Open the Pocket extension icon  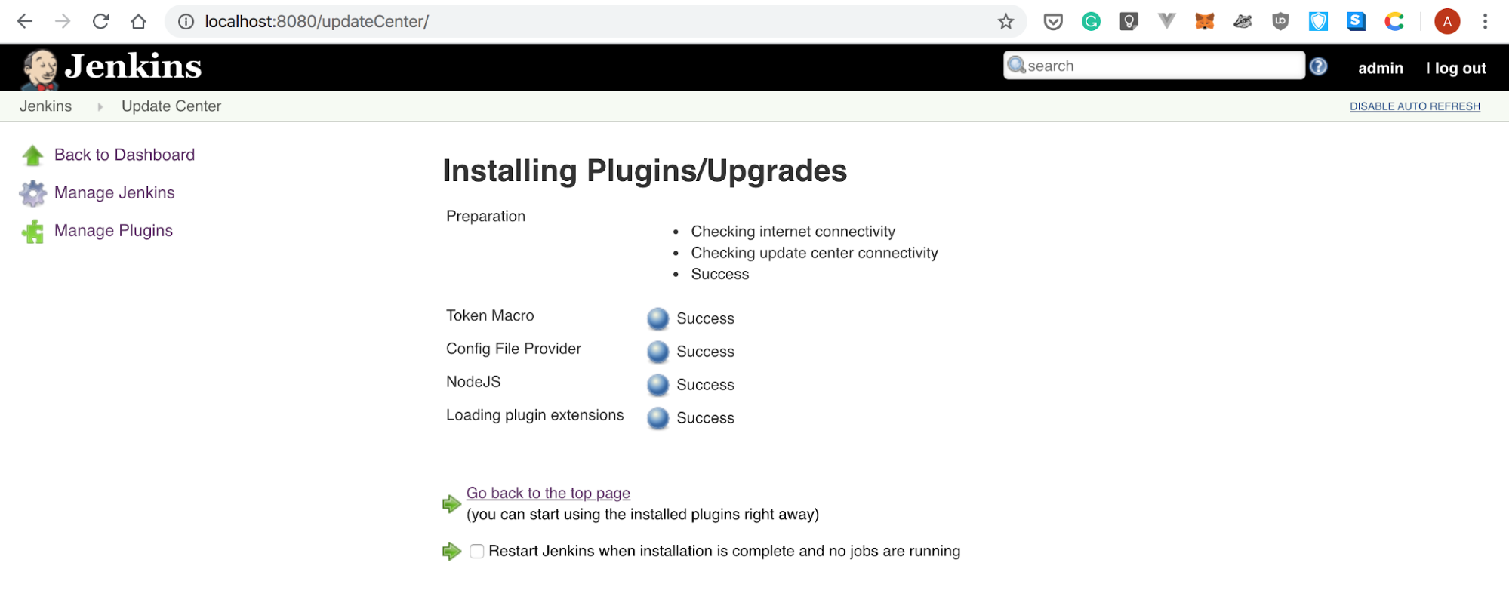(1053, 21)
